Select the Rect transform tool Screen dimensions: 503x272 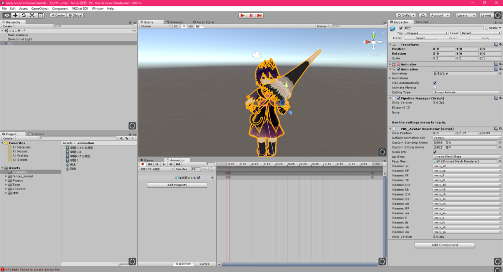coord(40,15)
